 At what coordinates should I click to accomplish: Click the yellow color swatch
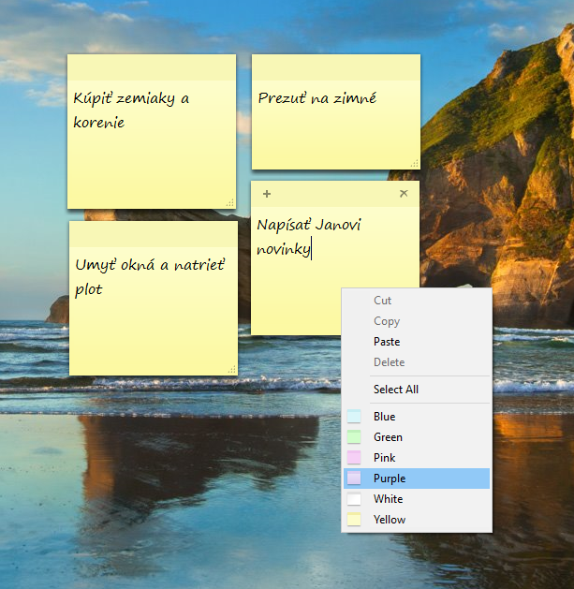354,520
